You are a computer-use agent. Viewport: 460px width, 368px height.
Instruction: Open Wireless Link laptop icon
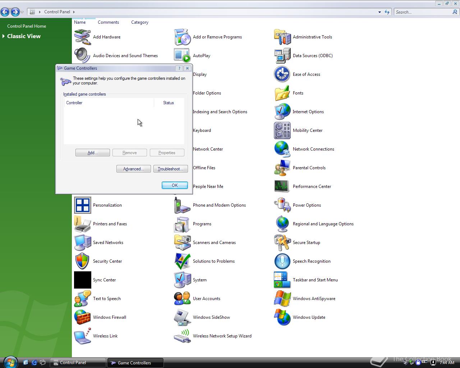(82, 336)
